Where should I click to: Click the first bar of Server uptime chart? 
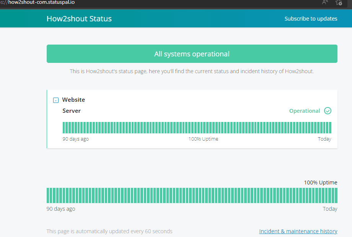click(x=64, y=128)
